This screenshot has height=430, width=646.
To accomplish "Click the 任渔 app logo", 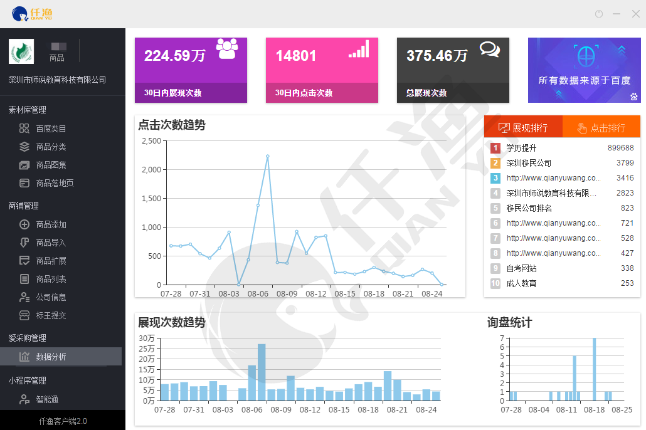I will coord(32,14).
